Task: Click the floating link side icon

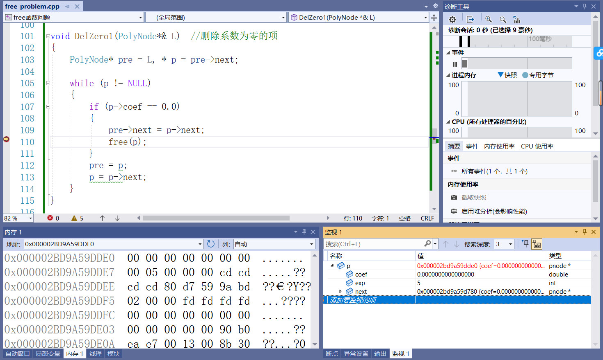Action: point(599,53)
